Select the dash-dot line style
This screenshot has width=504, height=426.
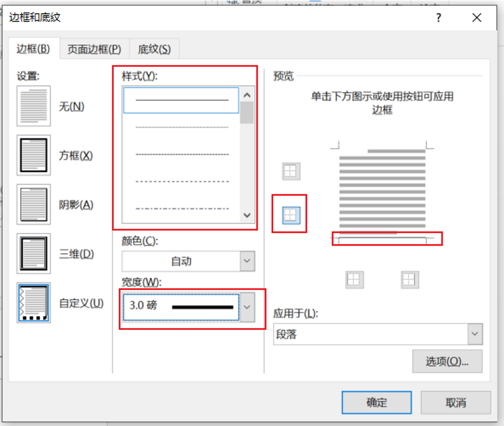182,209
